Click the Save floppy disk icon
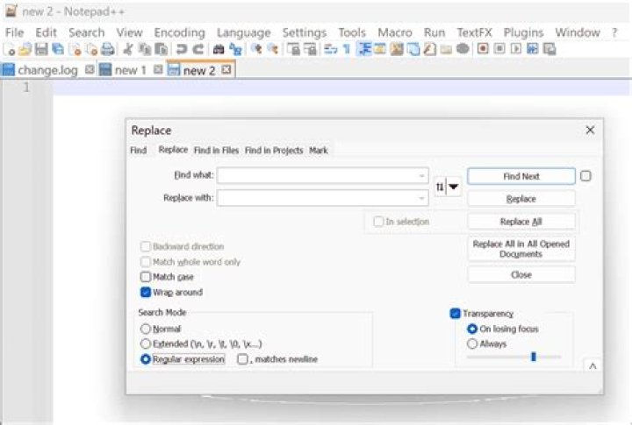The height and width of the screenshot is (425, 632). 41,49
